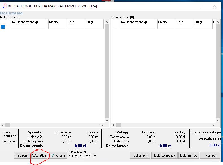Click Kwota column header in Należności
This screenshot has height=165, width=223.
click(x=57, y=22)
